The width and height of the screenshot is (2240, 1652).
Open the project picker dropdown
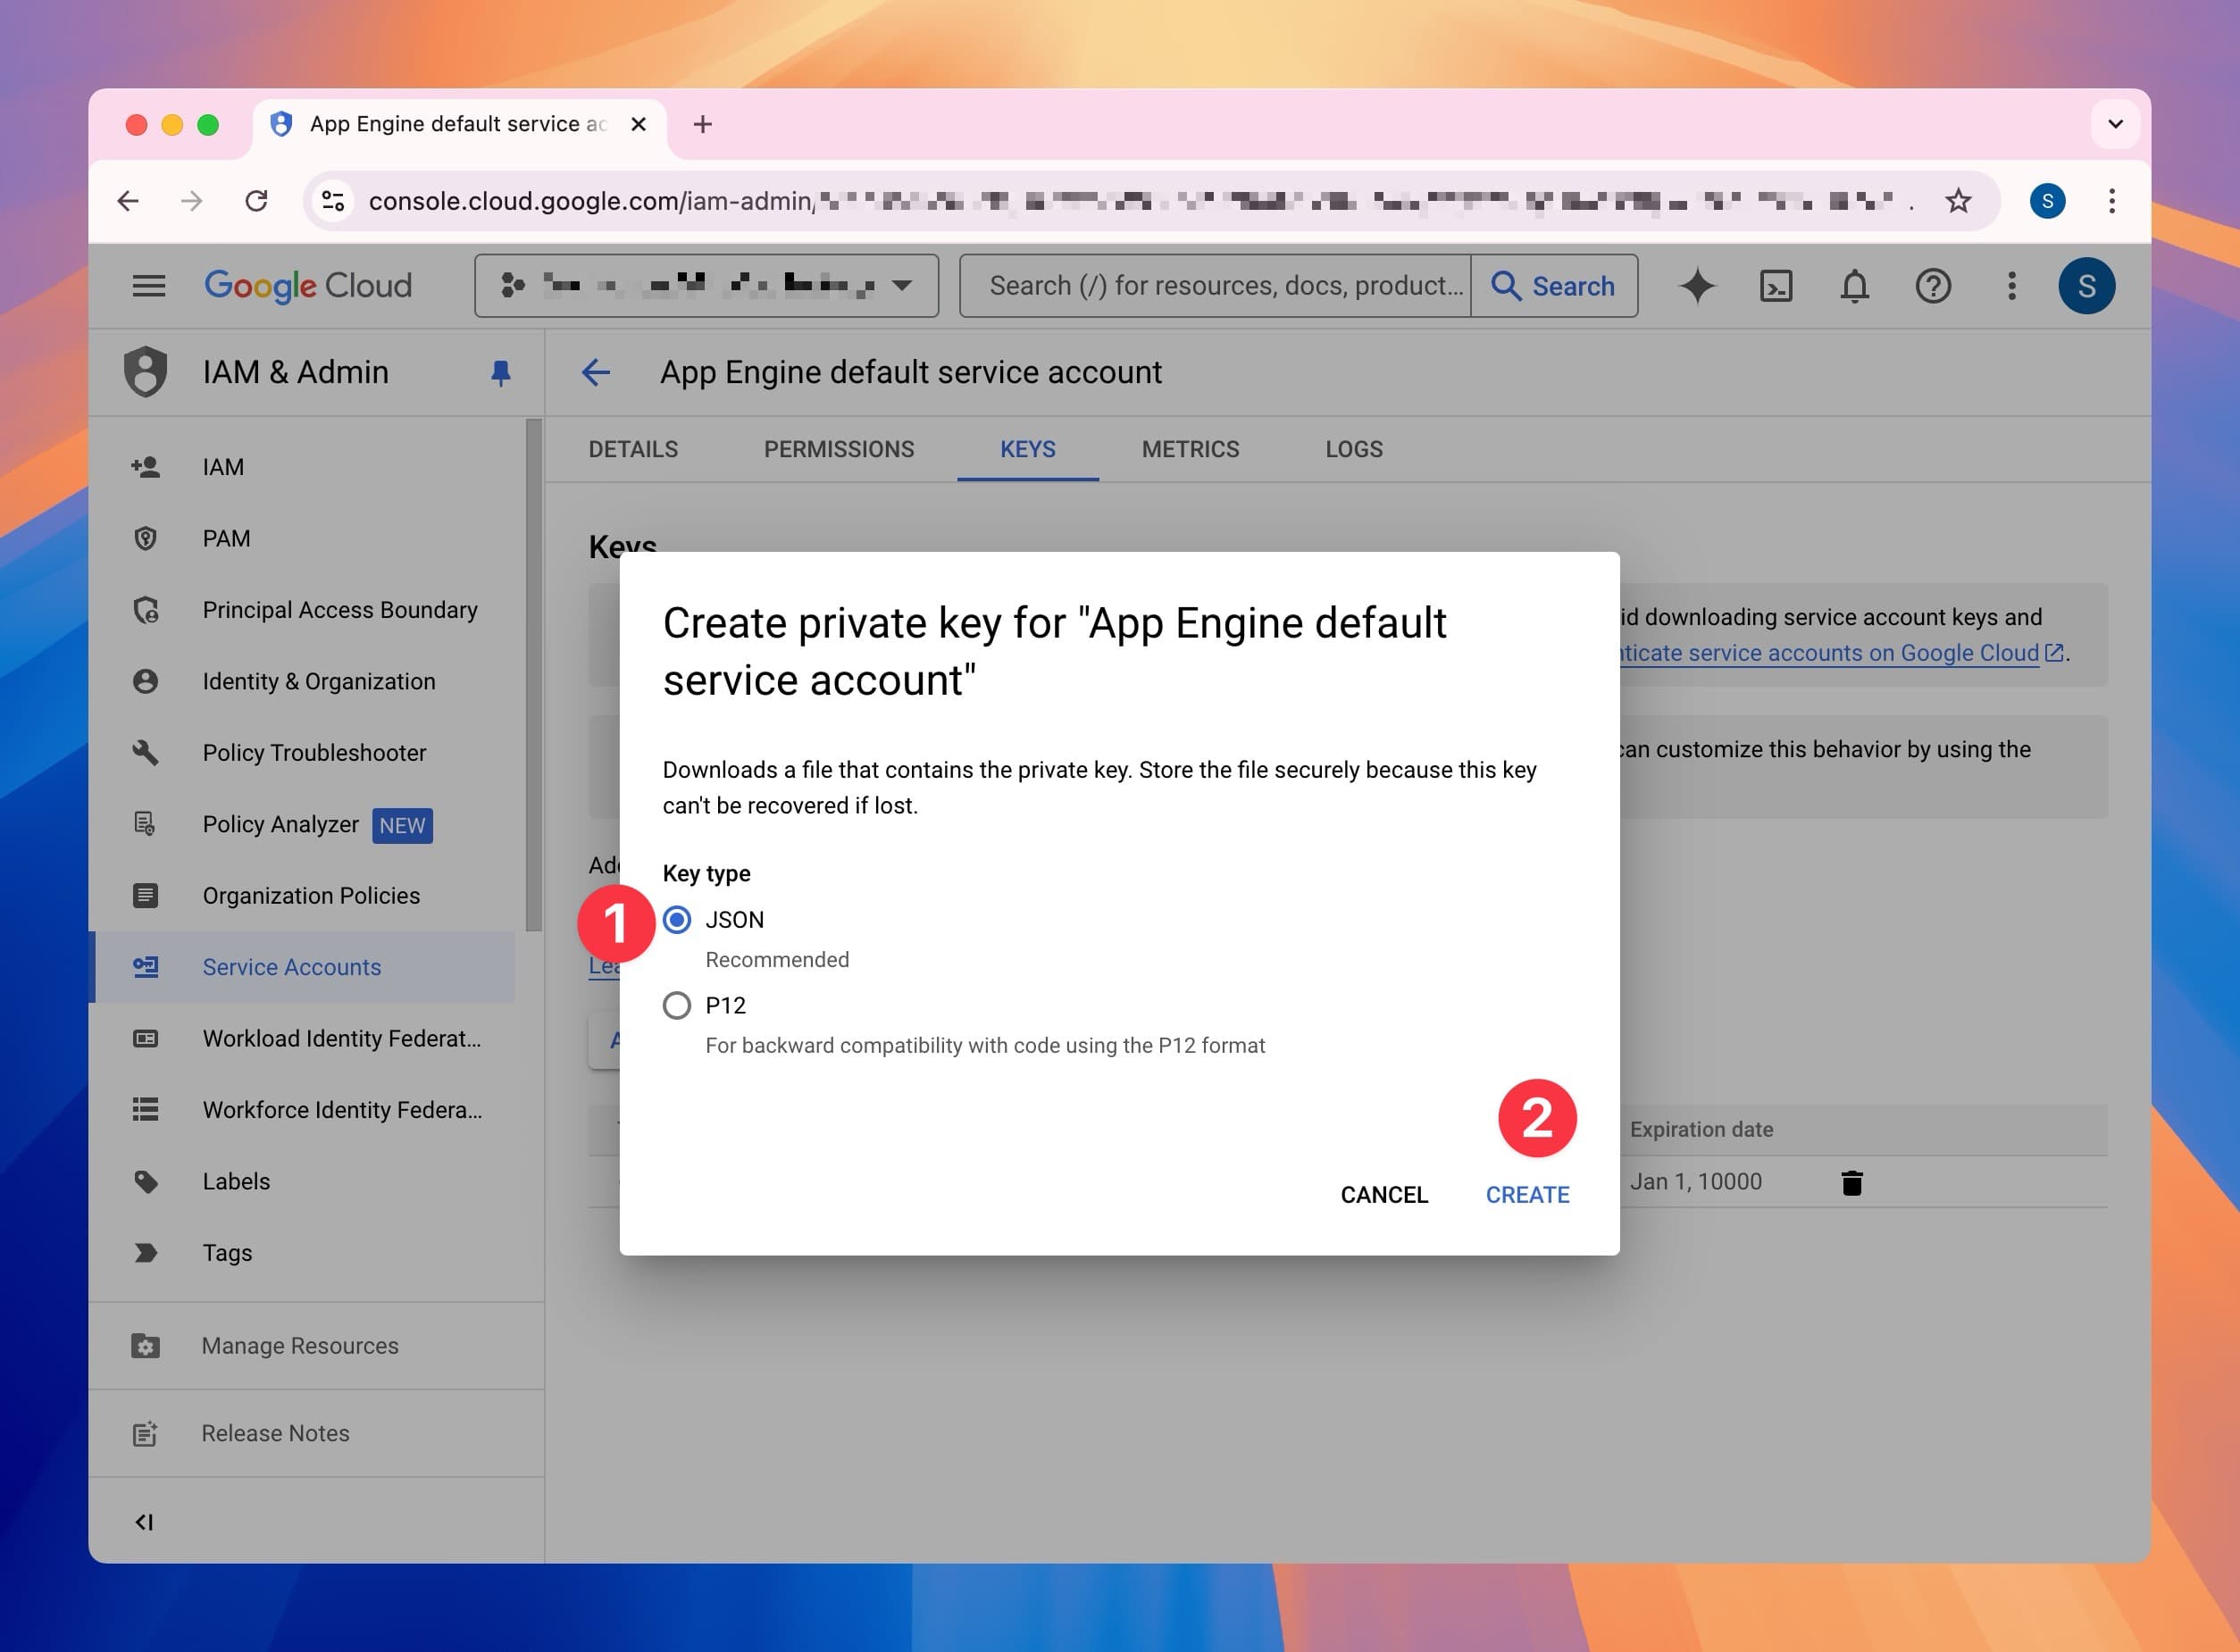706,286
